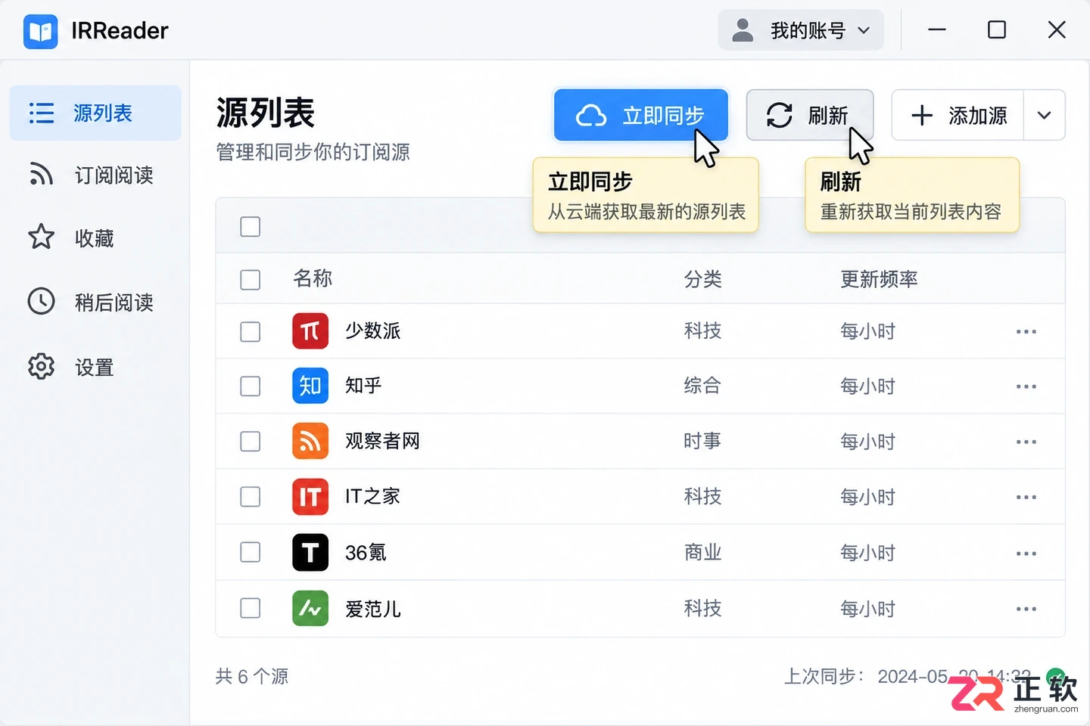Open the 我的账号 account dropdown

[x=801, y=30]
